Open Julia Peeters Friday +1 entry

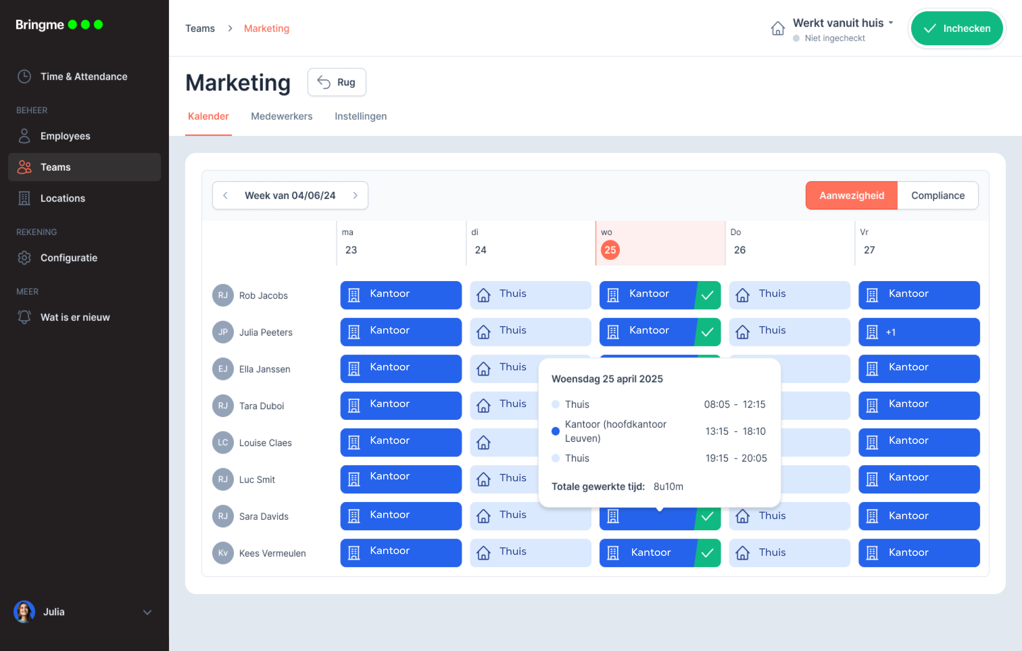coord(919,332)
